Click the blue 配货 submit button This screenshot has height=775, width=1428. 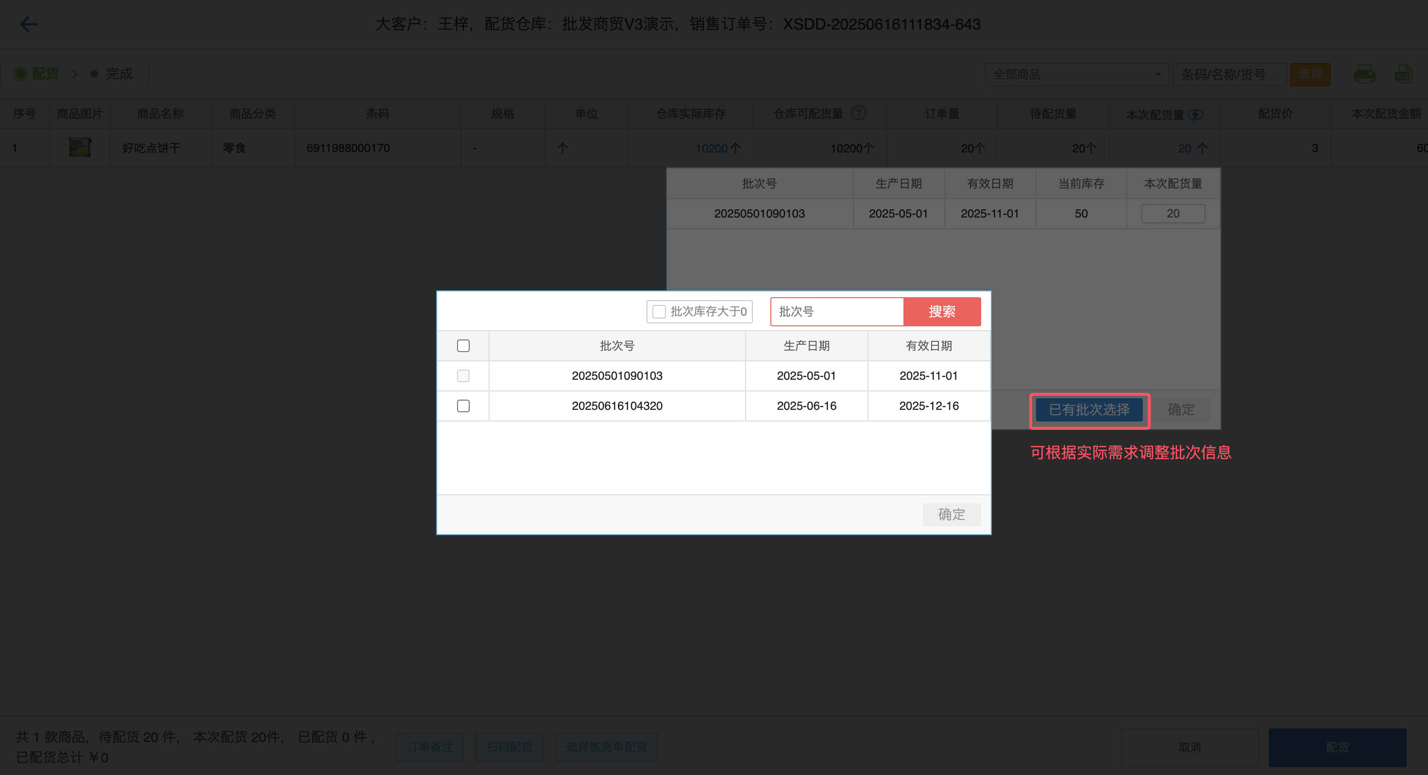1337,747
